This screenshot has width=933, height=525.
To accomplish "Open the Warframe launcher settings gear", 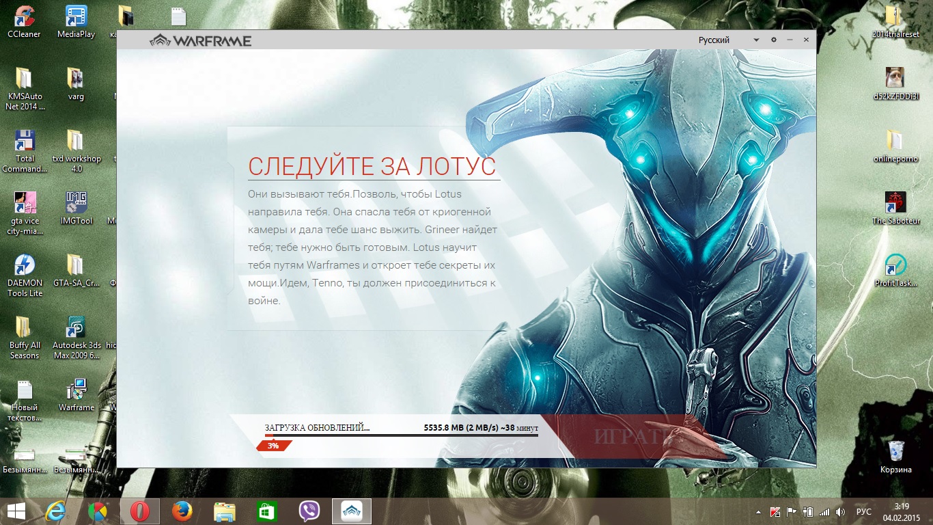I will tap(774, 40).
